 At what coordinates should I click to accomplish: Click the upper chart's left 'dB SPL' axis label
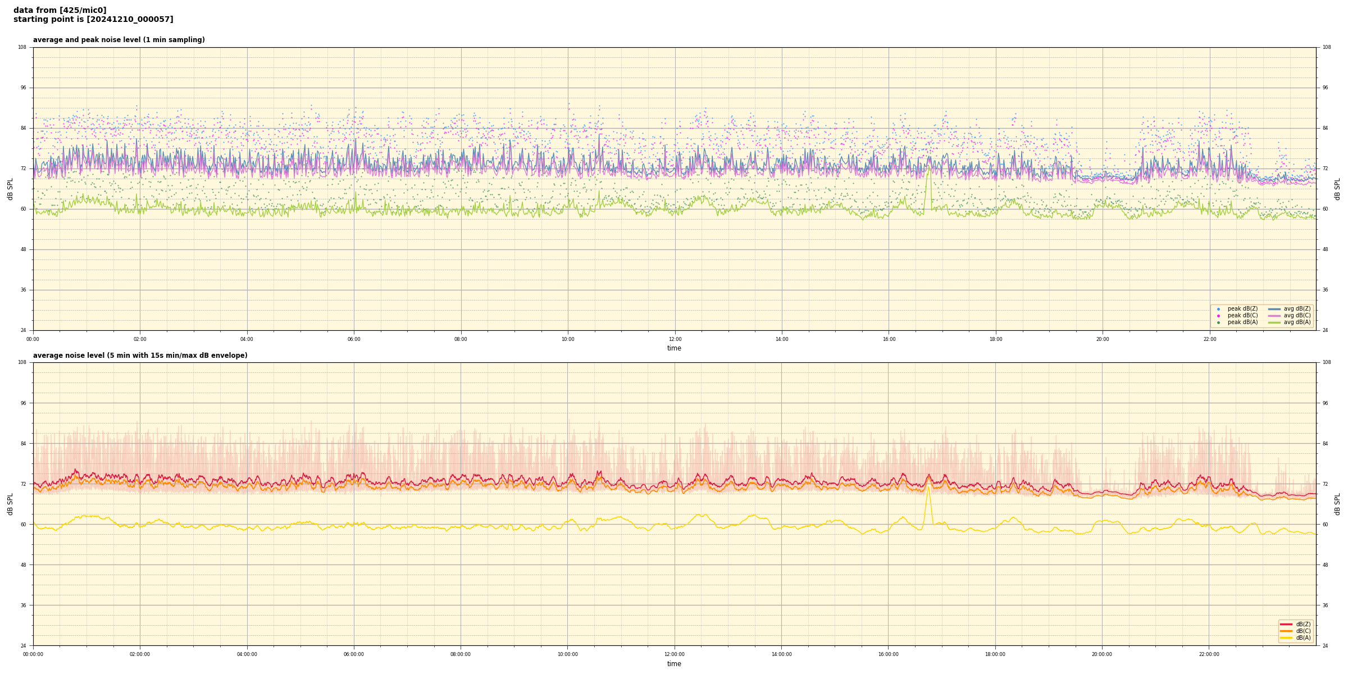coord(10,189)
